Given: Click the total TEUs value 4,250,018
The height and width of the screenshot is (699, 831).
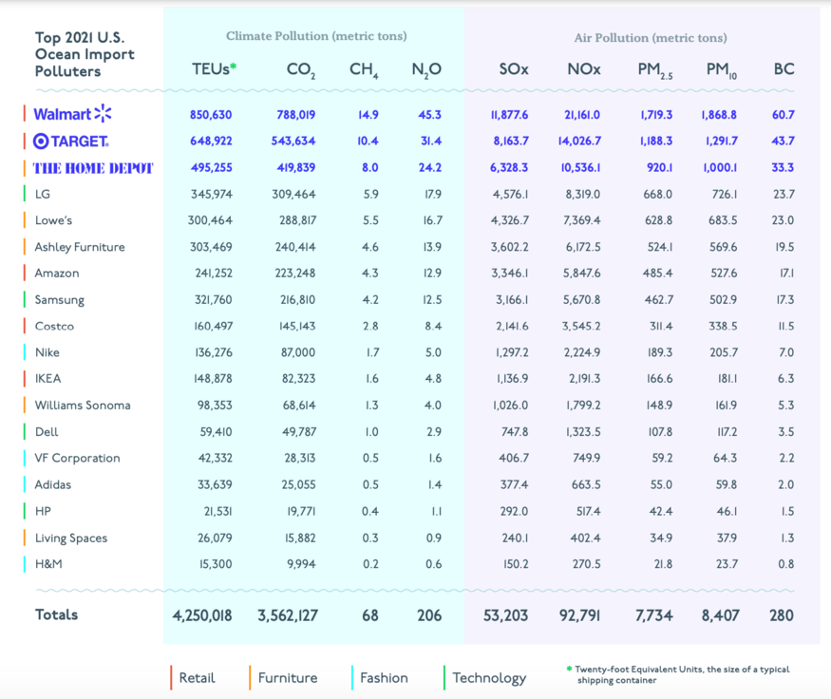Looking at the screenshot, I should pyautogui.click(x=202, y=615).
